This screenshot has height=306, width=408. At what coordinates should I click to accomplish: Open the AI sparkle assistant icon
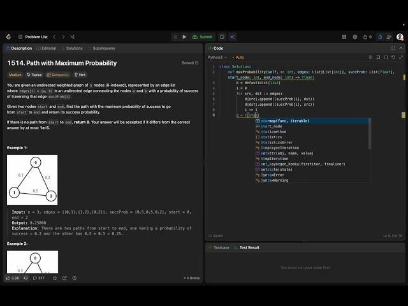(232, 37)
